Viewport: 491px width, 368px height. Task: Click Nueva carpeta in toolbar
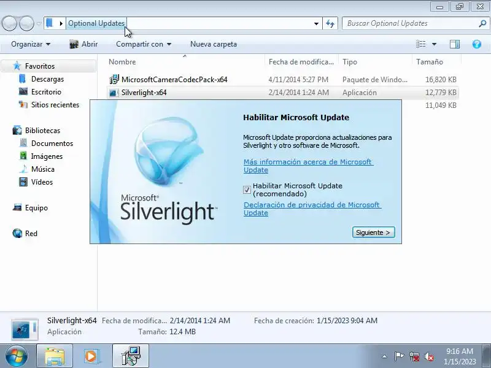click(x=214, y=44)
